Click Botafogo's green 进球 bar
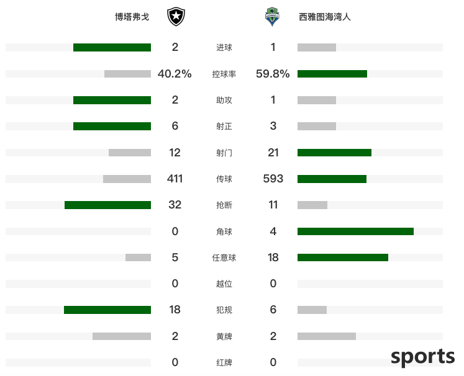This screenshot has height=376, width=464. (112, 47)
